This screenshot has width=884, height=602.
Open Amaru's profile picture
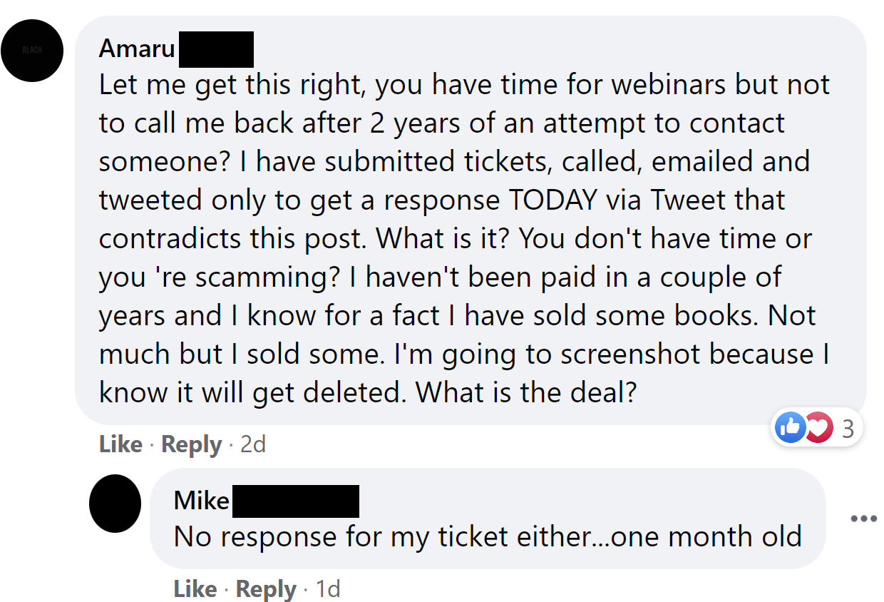[32, 51]
